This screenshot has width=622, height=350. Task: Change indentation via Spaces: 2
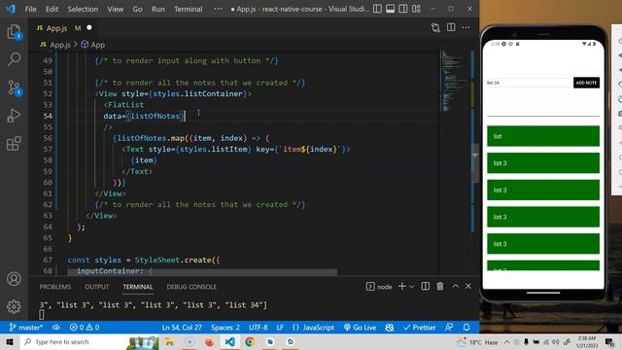click(x=225, y=328)
